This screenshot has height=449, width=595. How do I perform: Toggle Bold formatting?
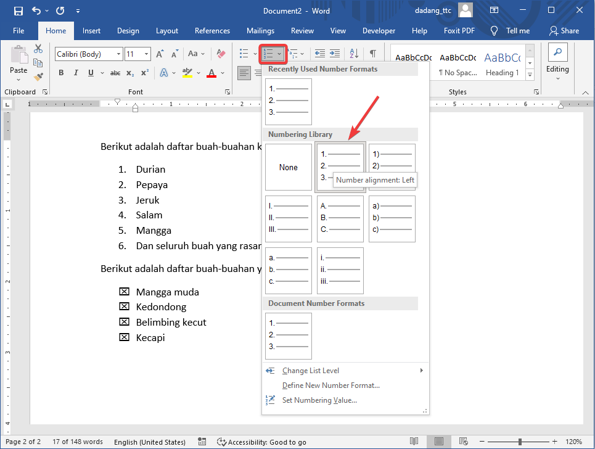pos(61,73)
